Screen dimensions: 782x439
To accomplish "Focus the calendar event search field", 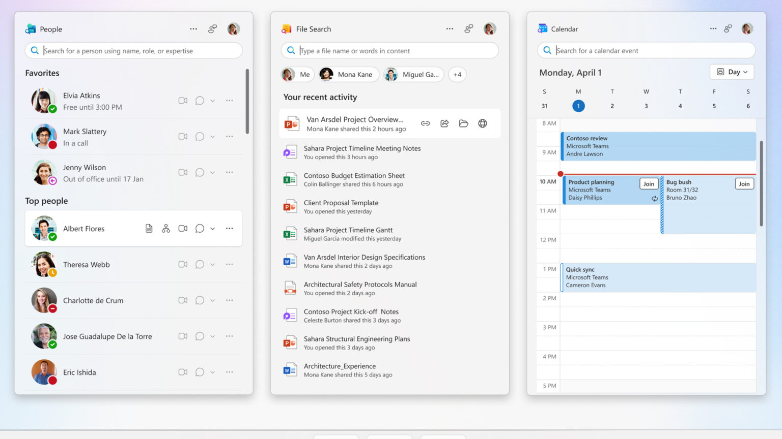I will (x=646, y=51).
